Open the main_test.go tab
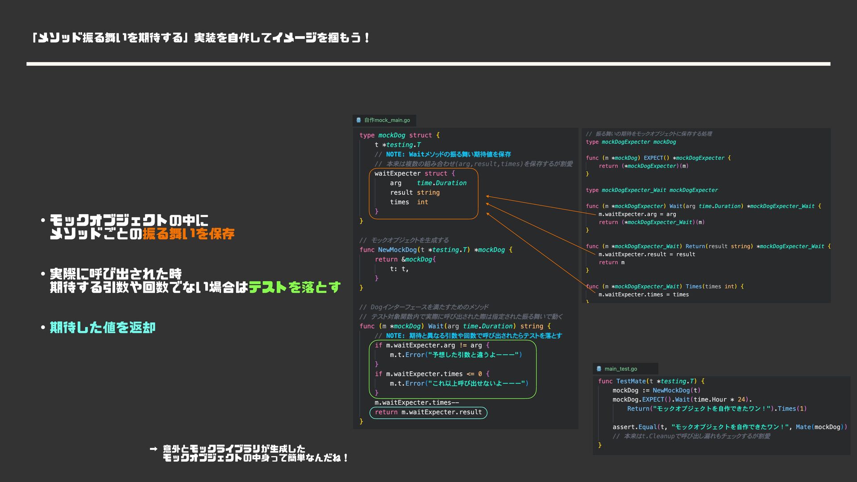The image size is (857, 482). coord(620,369)
